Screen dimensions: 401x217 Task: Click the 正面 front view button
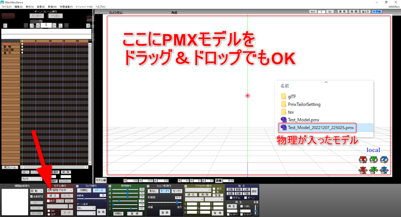click(230, 189)
